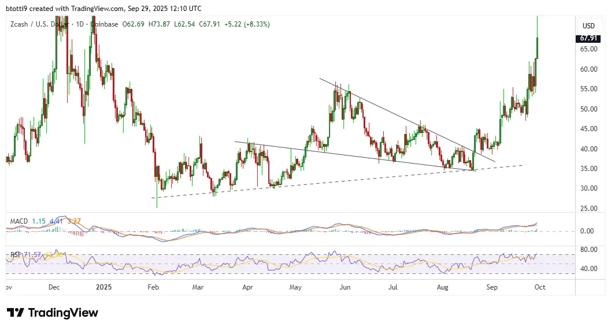
Task: Click the Jun label on time axis
Action: (345, 286)
